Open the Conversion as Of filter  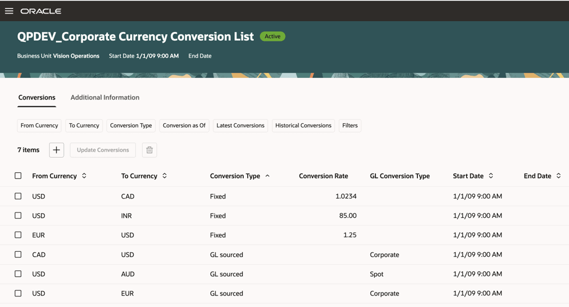click(184, 125)
